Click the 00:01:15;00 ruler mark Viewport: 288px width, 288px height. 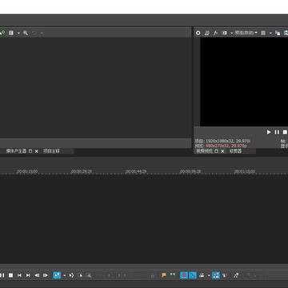point(245,171)
